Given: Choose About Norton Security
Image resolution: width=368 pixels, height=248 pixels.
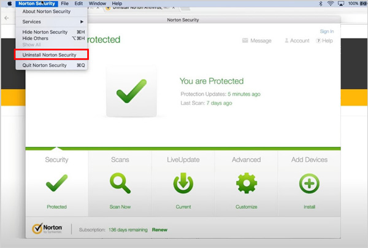Looking at the screenshot, I should coord(52,12).
